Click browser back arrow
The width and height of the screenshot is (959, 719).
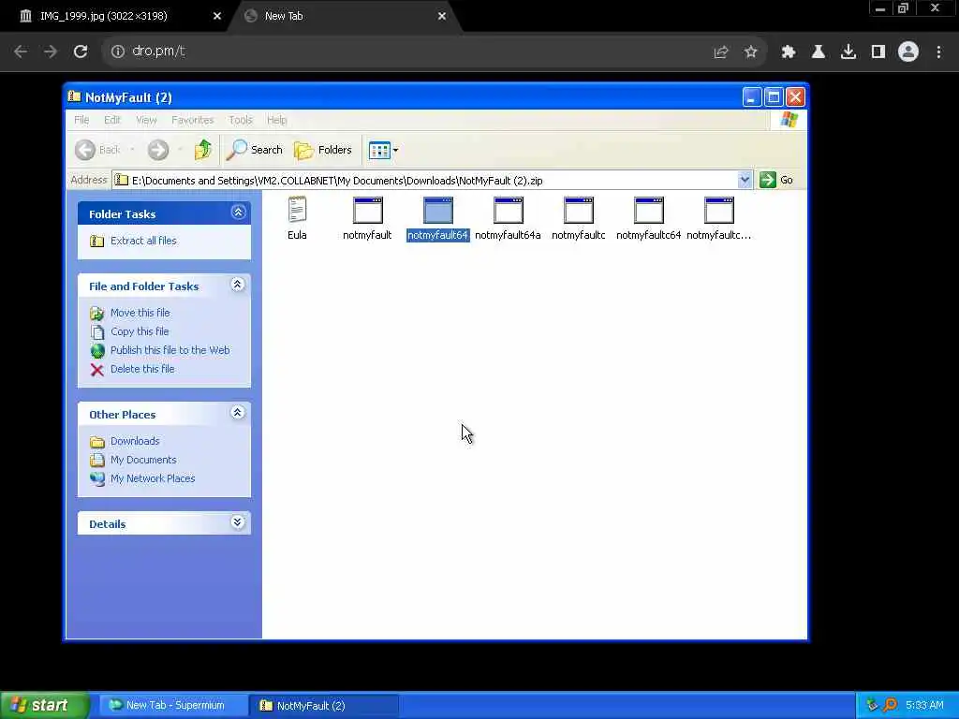pos(21,51)
